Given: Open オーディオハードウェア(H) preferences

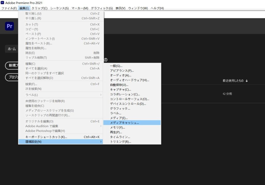Looking at the screenshot, I should pos(129,80).
